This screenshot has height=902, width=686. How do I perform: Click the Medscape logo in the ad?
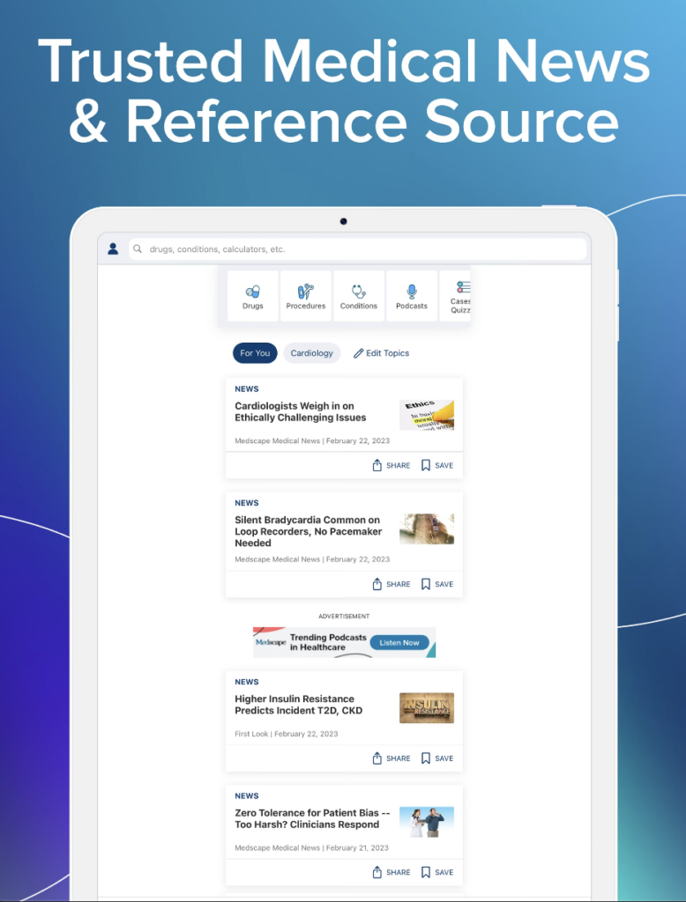271,642
